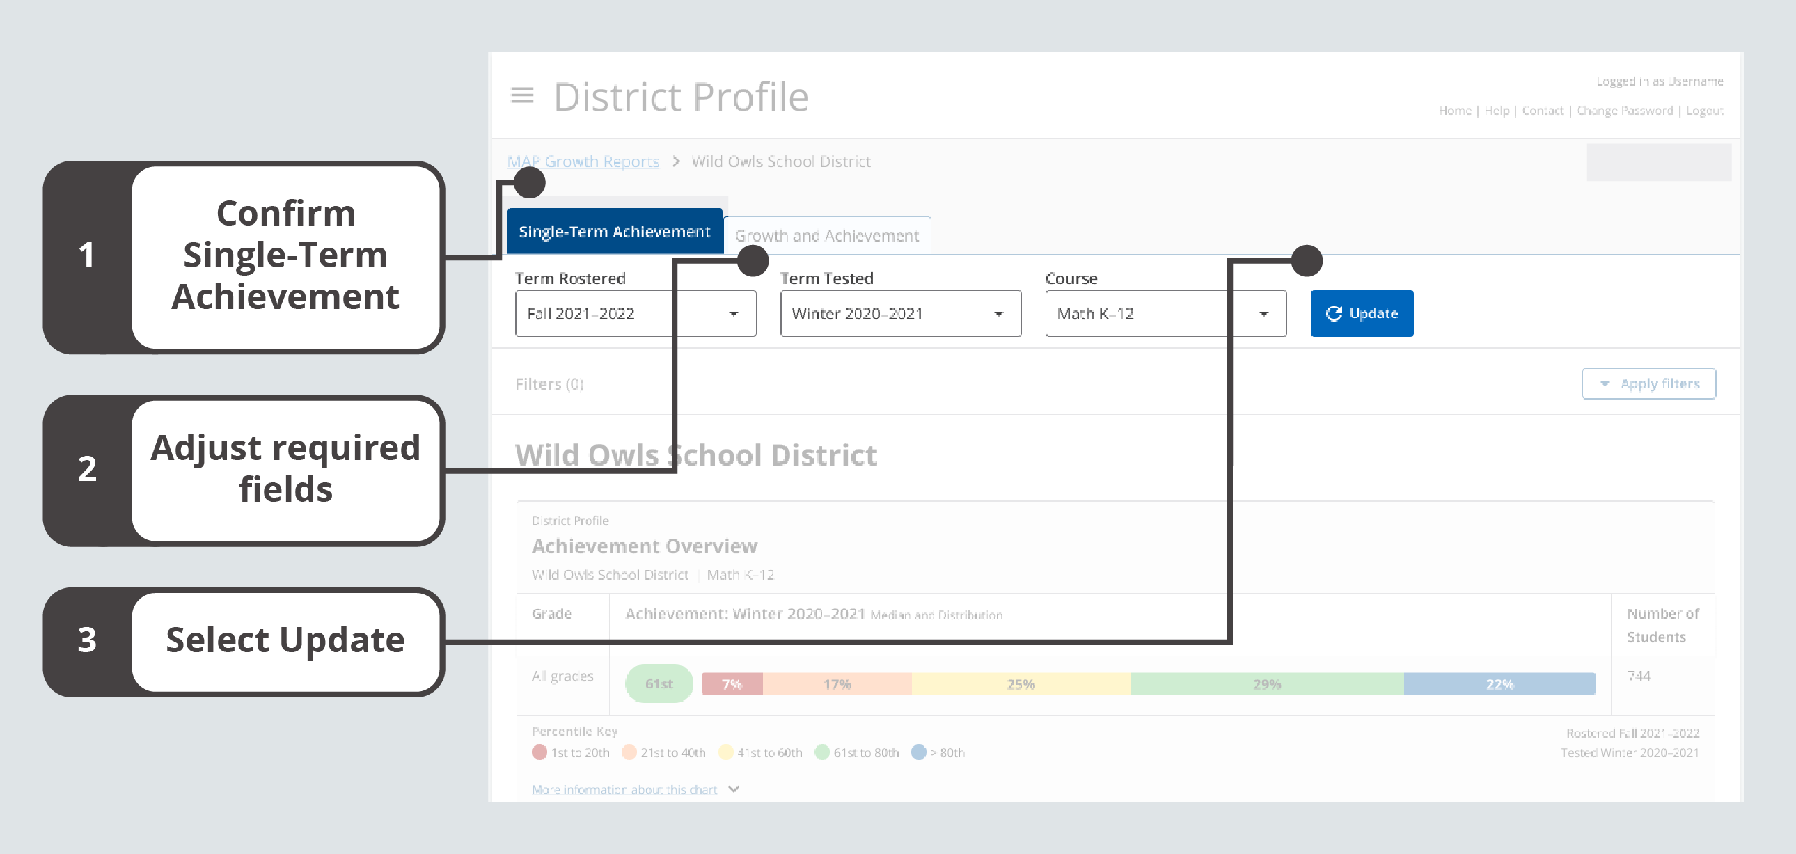The height and width of the screenshot is (854, 1796).
Task: Click the blue greater than 80th percentile dot
Action: click(918, 752)
